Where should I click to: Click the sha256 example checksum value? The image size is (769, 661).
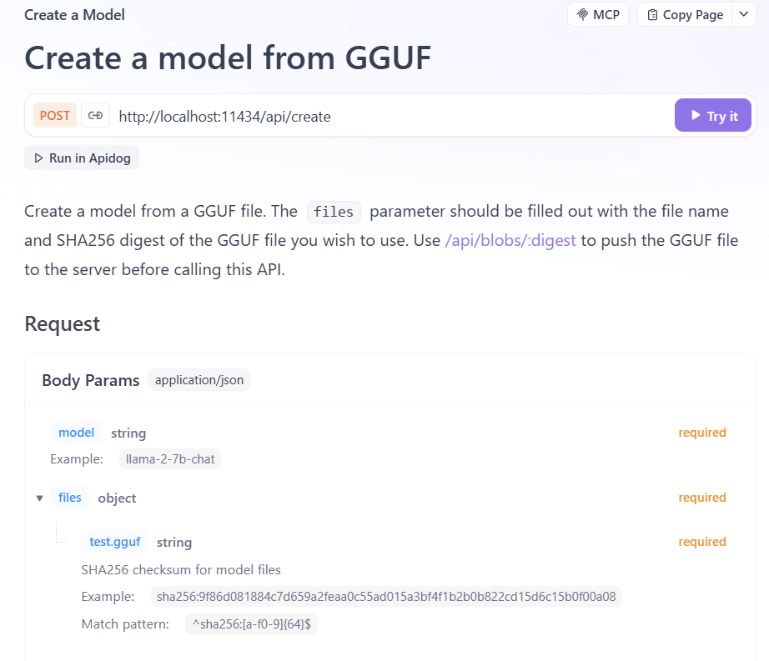click(x=386, y=597)
